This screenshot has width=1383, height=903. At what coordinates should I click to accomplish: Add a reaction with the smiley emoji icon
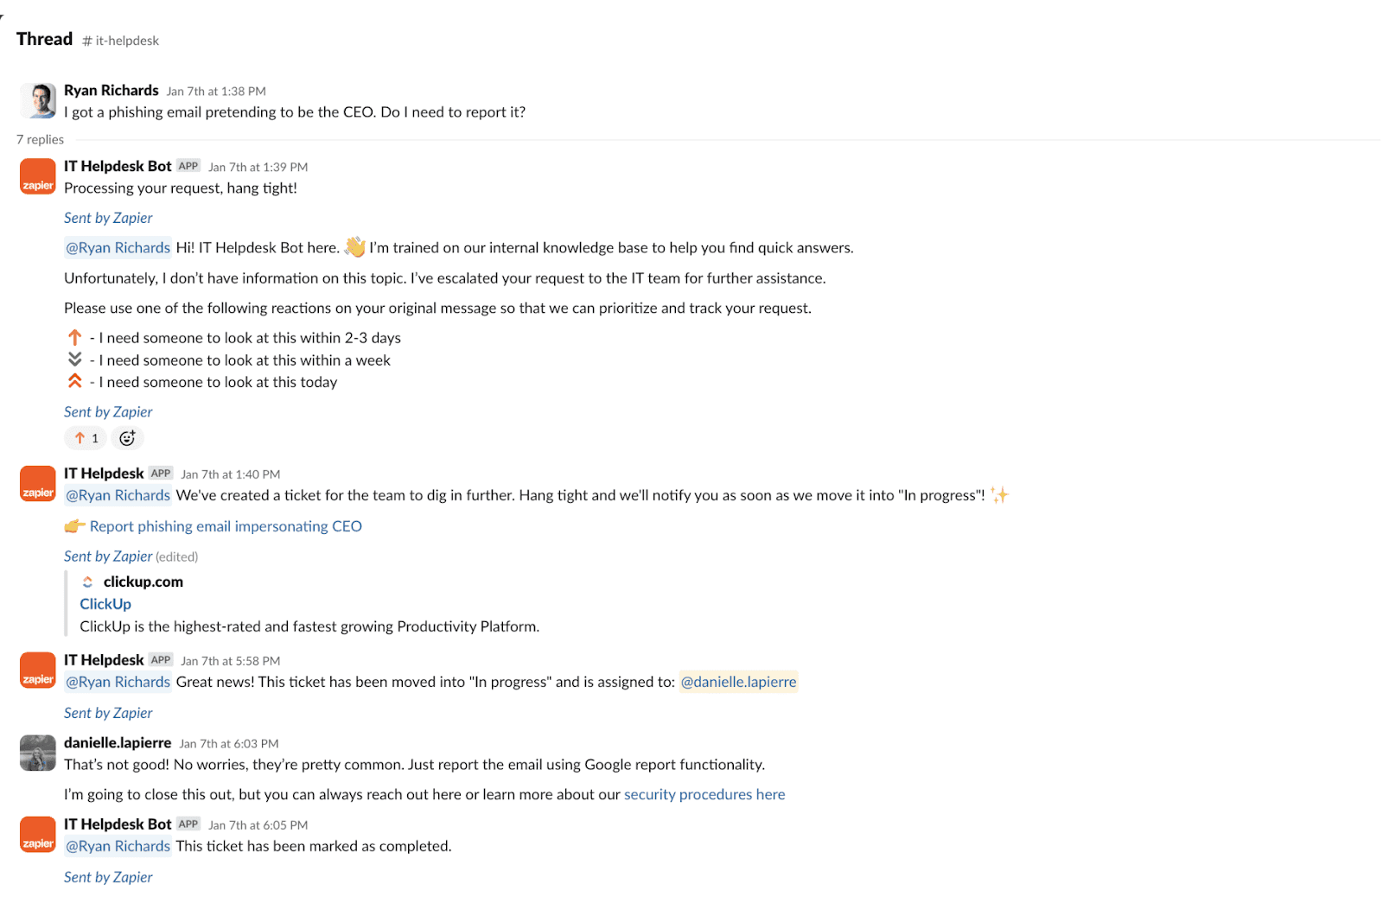tap(127, 438)
